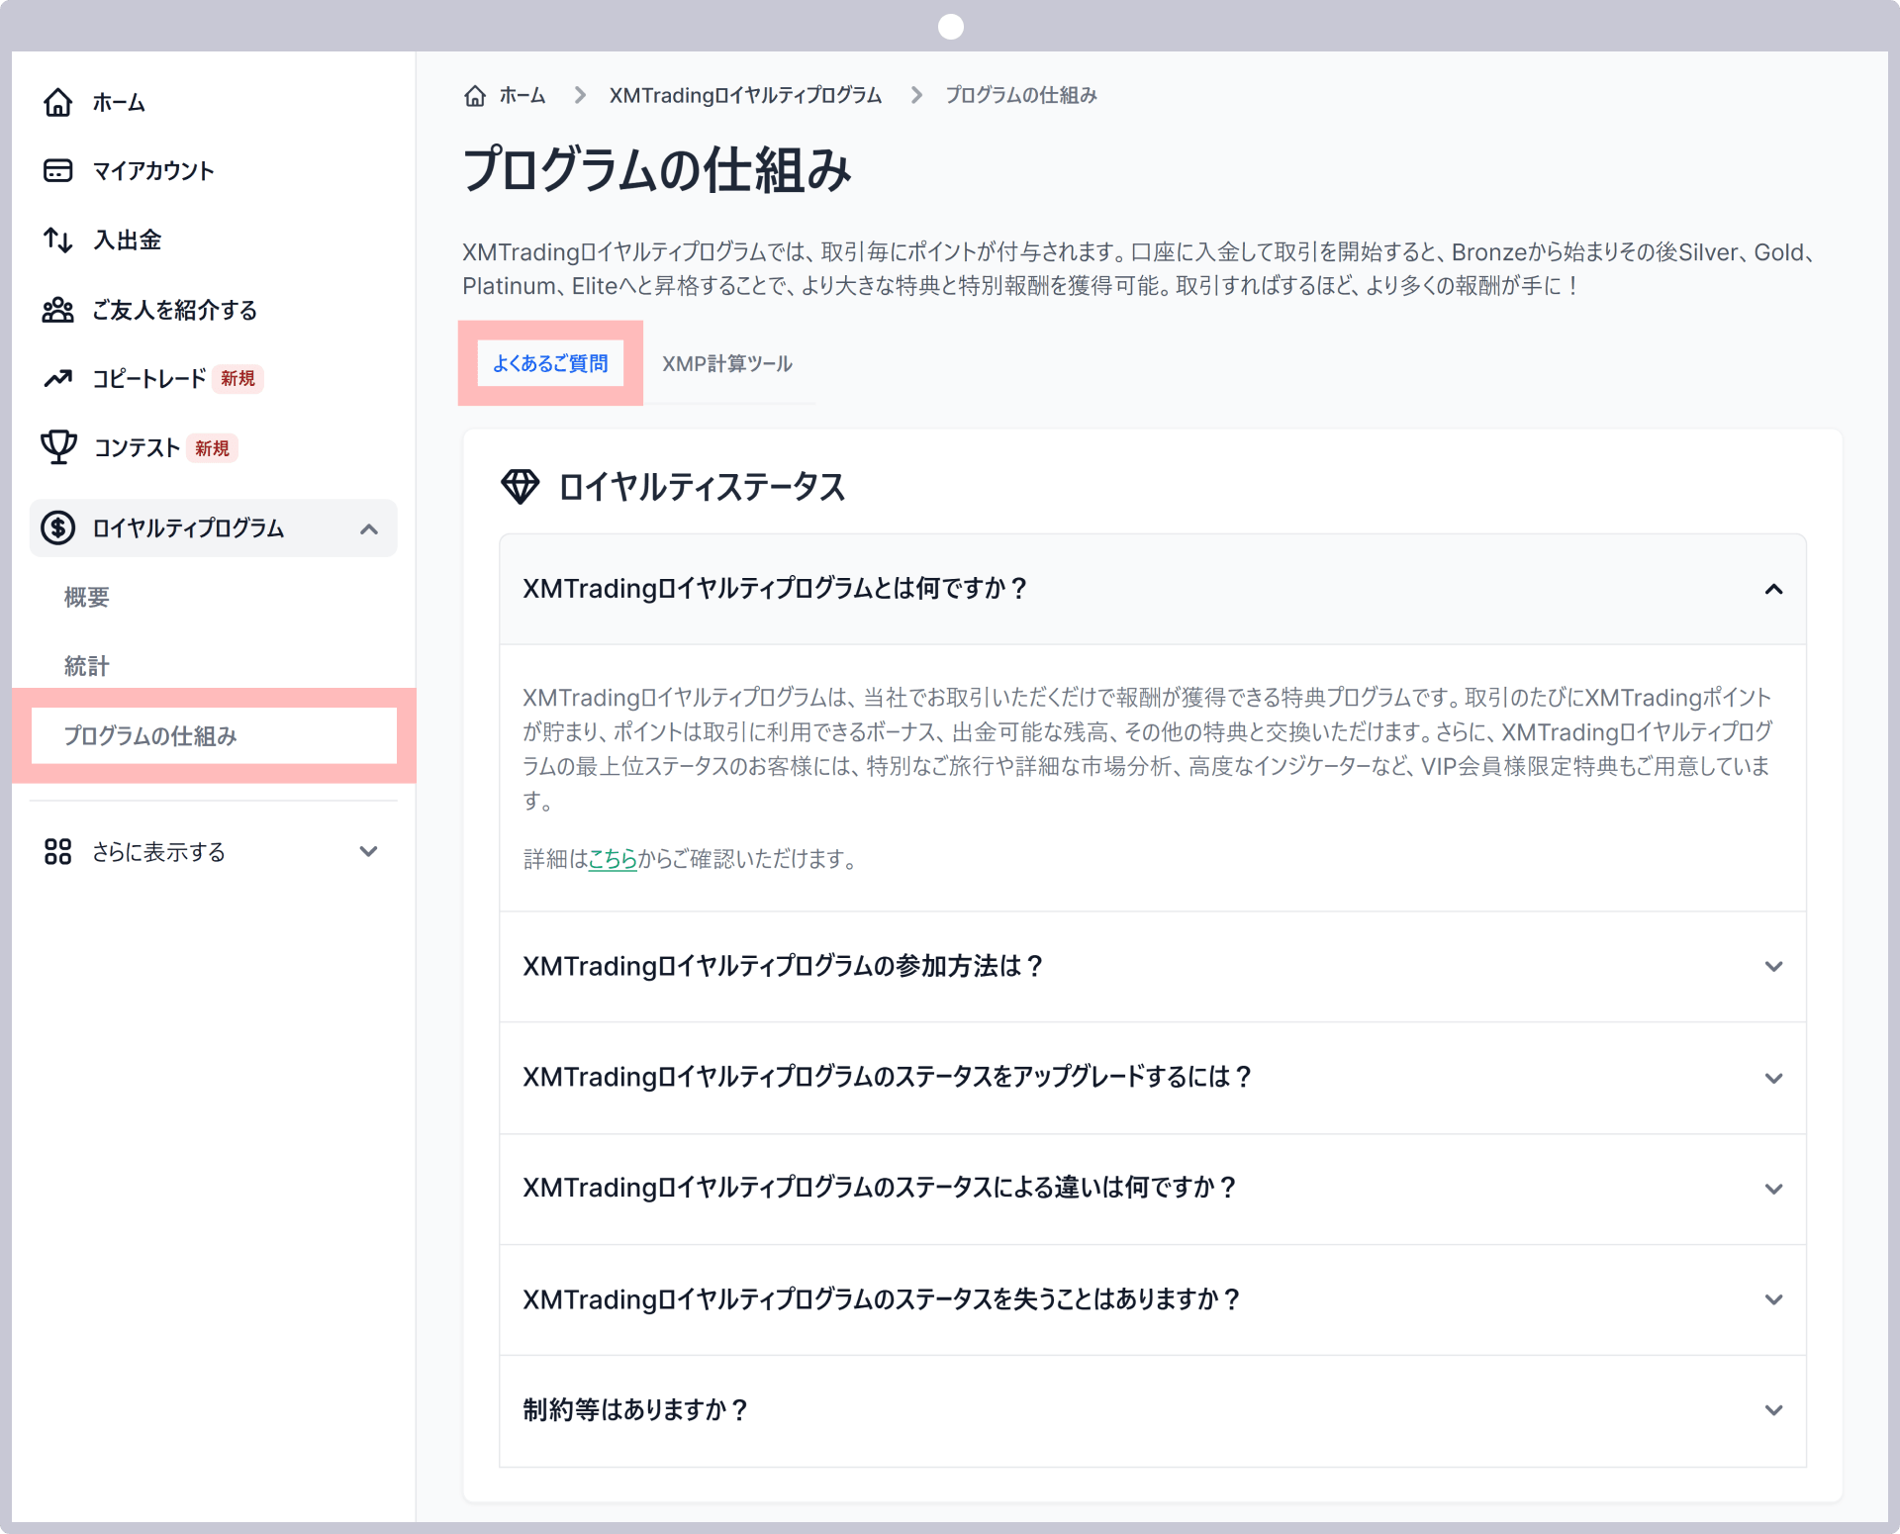
Task: Click the Loyalty Program dollar-coin icon
Action: pos(58,528)
